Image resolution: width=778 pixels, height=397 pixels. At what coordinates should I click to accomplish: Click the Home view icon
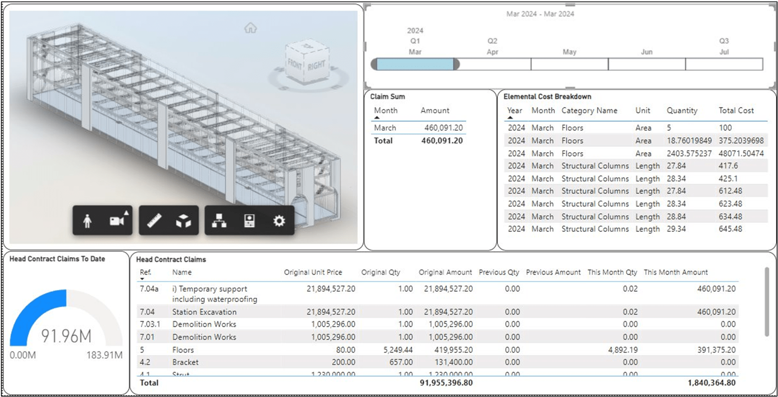pos(250,28)
